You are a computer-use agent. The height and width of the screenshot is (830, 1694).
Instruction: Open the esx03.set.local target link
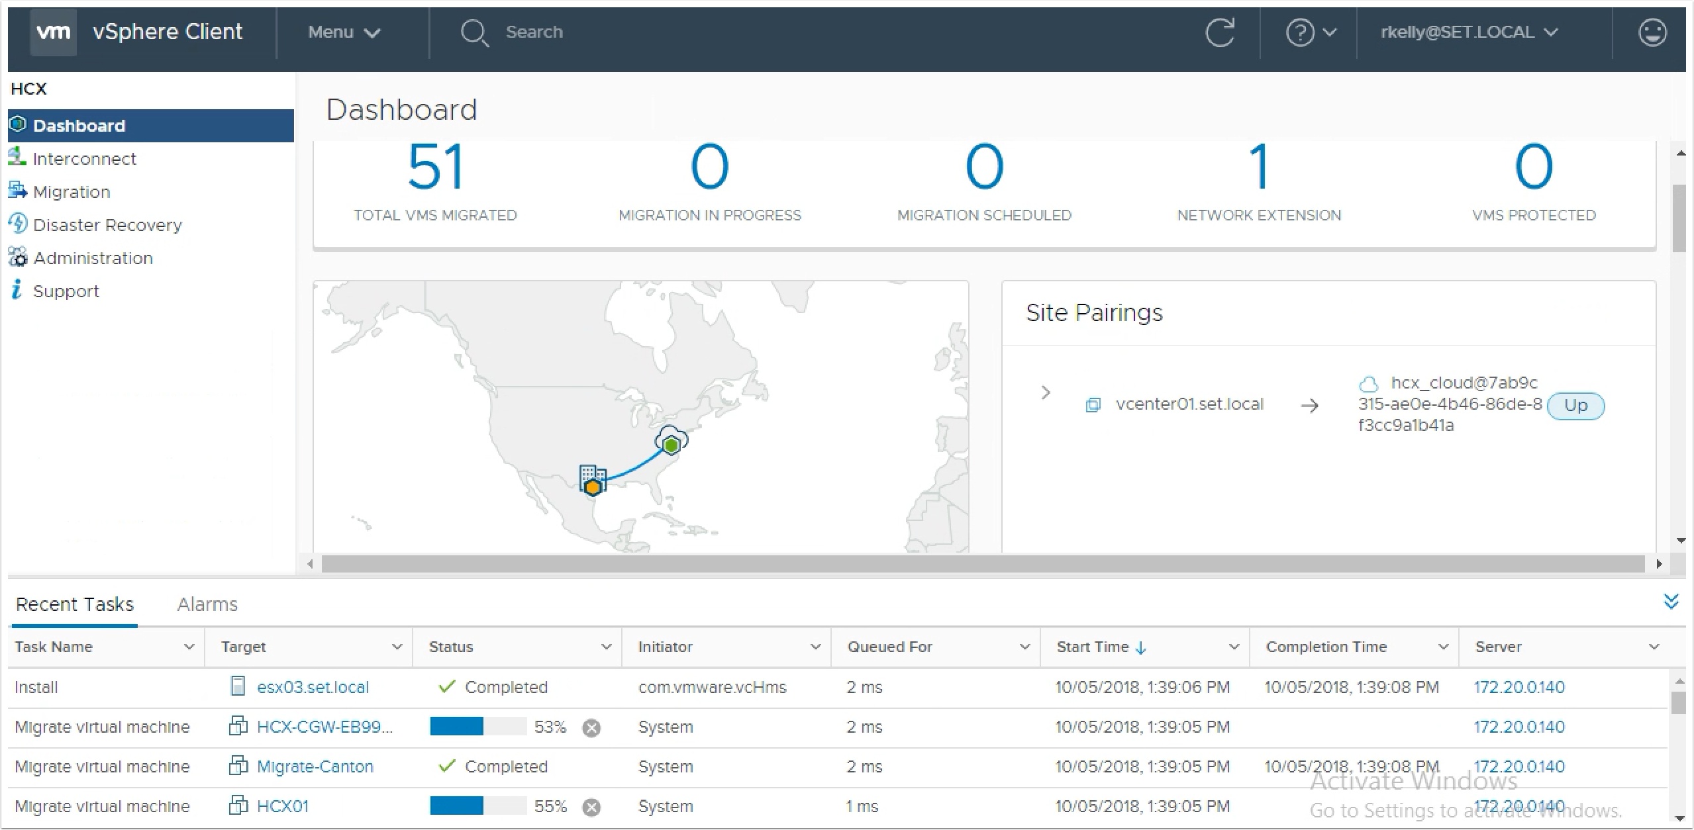(x=313, y=687)
